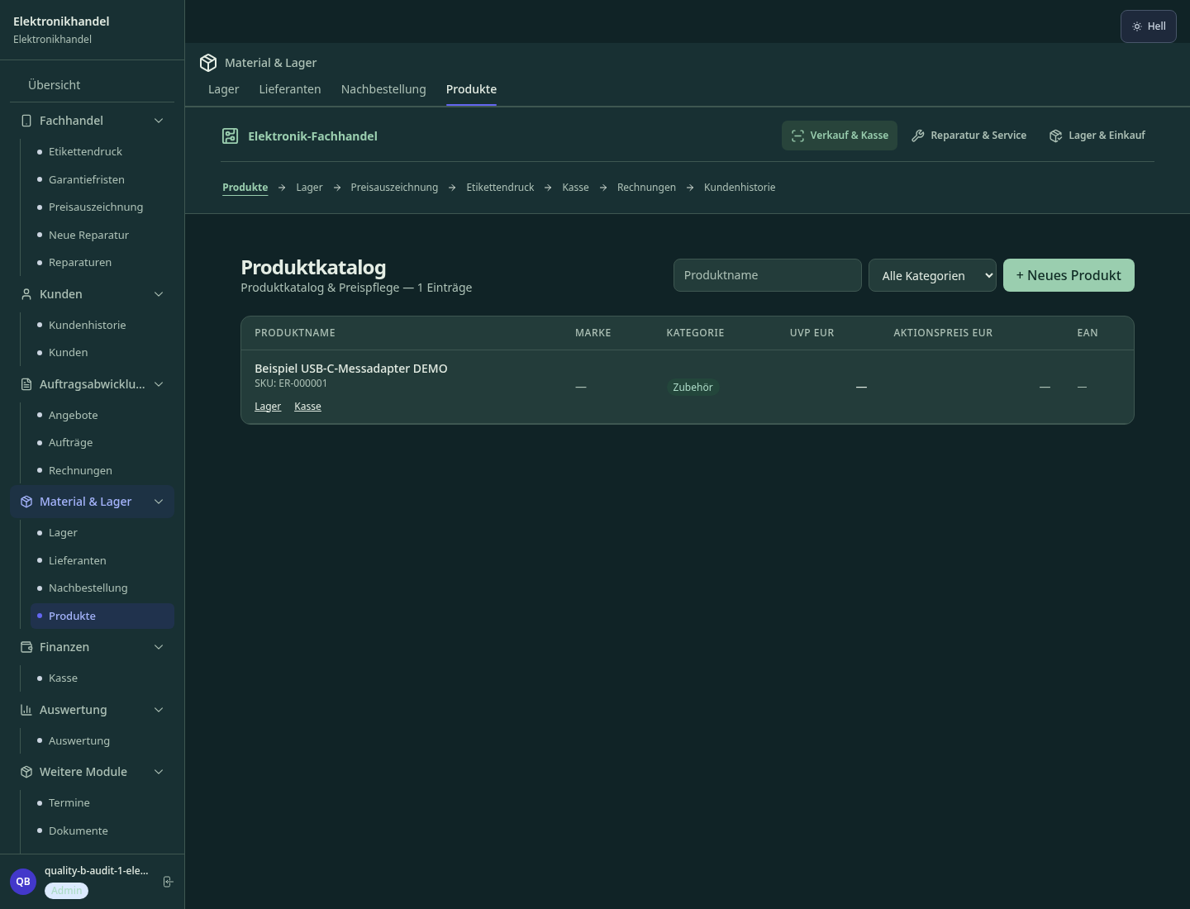Follow the Kasse link under Beispiel USB-C-Messadapter

307,407
